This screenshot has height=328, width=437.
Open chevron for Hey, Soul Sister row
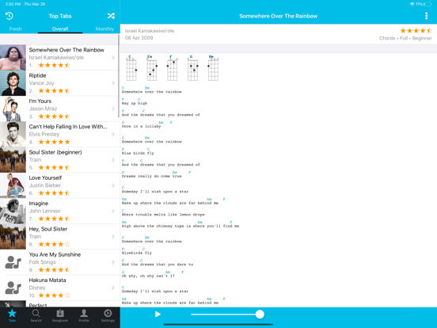[x=113, y=237]
